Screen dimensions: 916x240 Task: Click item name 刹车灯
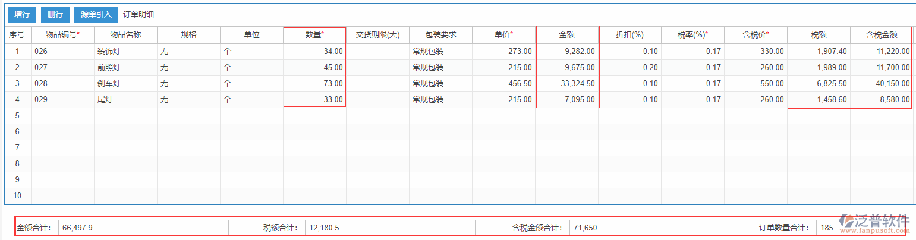click(x=125, y=84)
